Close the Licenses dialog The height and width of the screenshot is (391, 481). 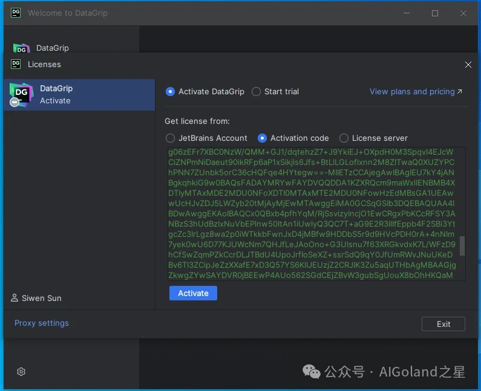468,65
